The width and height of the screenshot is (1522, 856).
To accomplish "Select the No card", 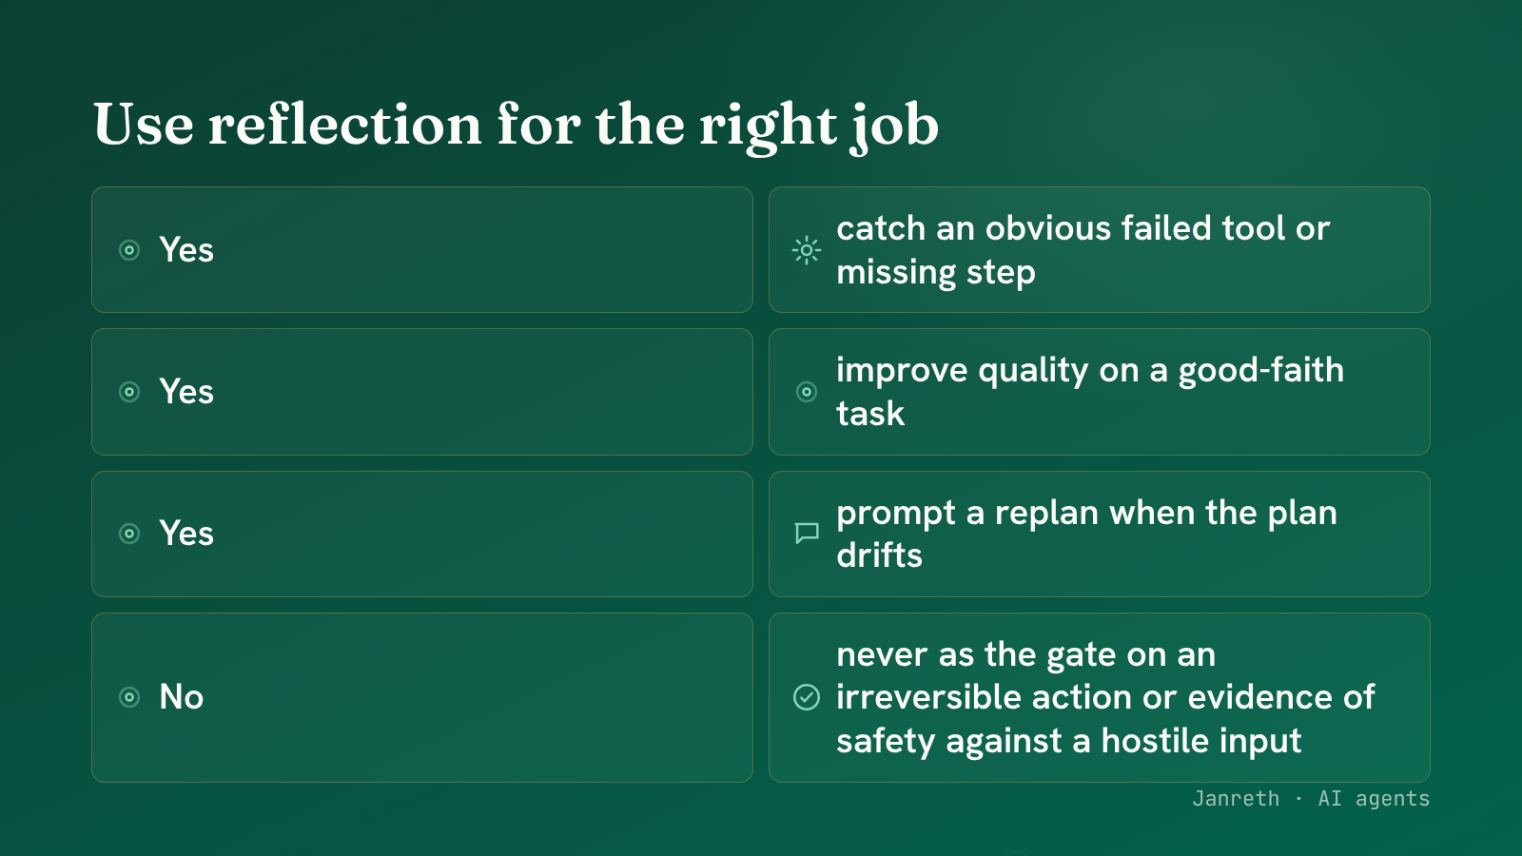I will point(422,697).
